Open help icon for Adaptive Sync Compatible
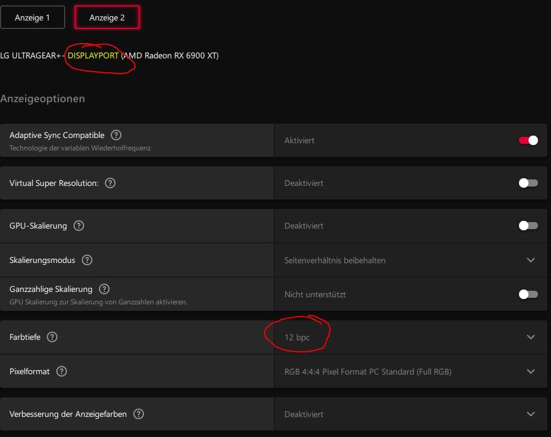The width and height of the screenshot is (551, 437). [116, 135]
